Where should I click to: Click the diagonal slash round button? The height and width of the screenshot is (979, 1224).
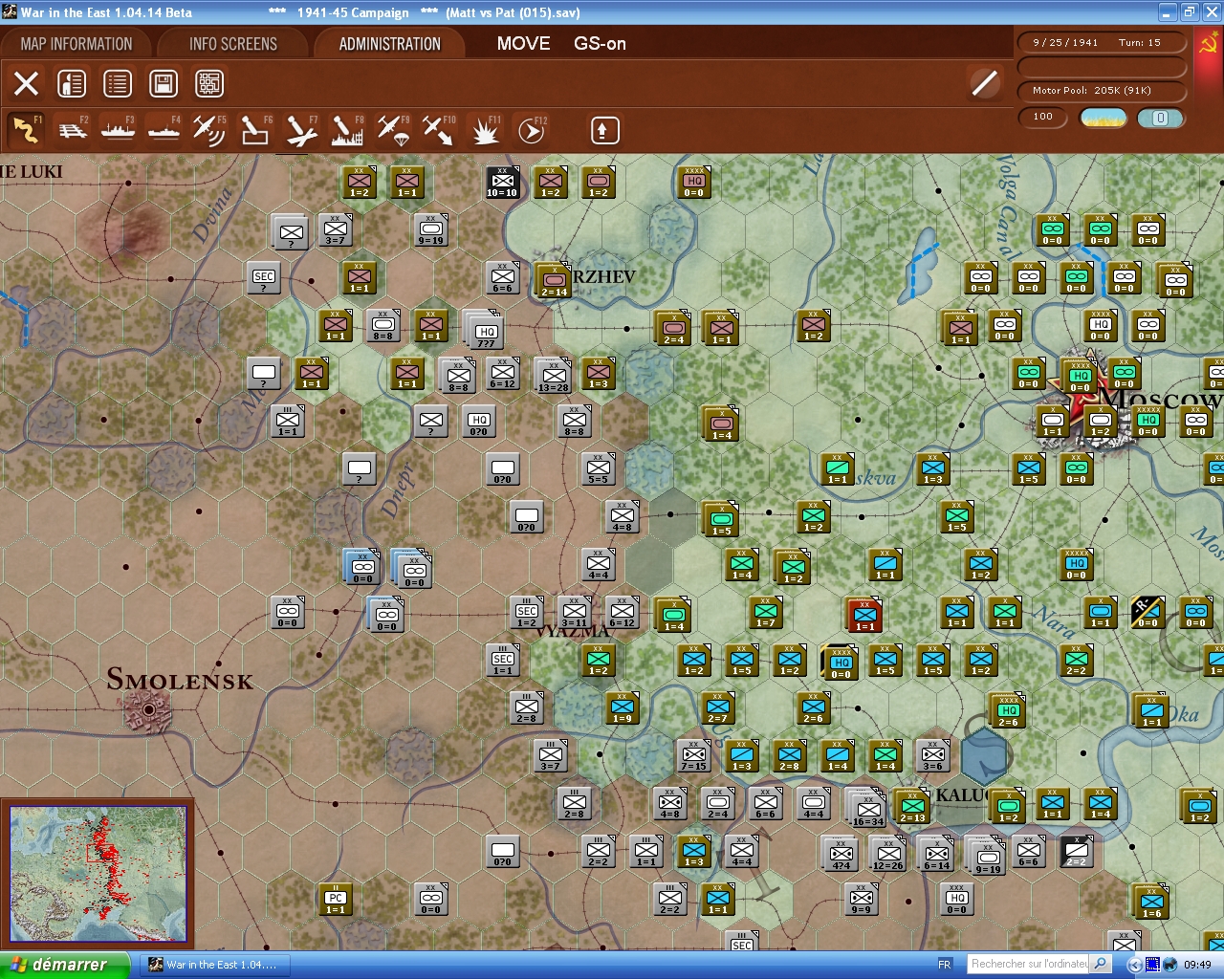(984, 83)
